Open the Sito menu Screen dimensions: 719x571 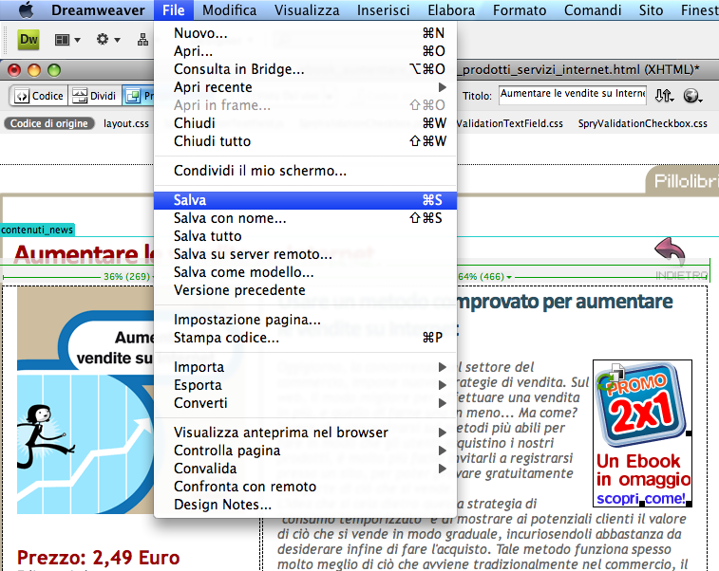pos(651,10)
